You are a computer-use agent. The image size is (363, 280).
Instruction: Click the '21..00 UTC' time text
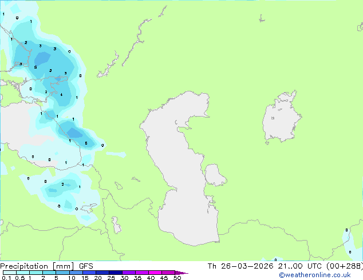[x=300, y=266]
